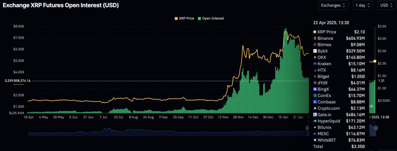Click the Binance exchange icon
397x151 pixels.
(x=315, y=38)
